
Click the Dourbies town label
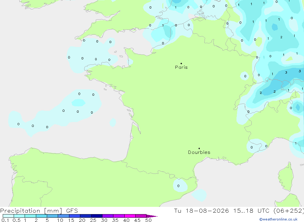[199, 152]
